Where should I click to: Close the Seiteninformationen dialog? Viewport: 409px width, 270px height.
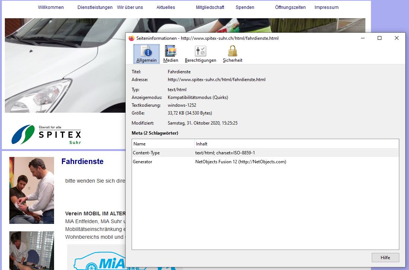[x=397, y=38]
